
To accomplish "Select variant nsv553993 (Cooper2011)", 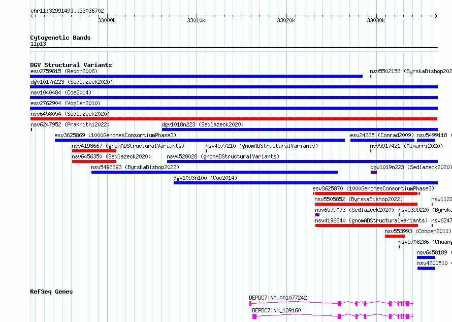I will (395, 236).
